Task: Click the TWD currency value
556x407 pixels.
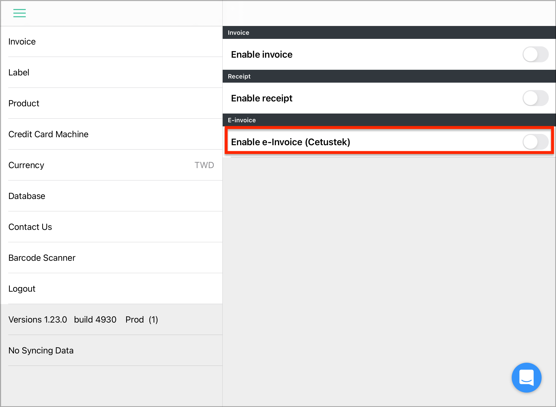Action: tap(204, 165)
